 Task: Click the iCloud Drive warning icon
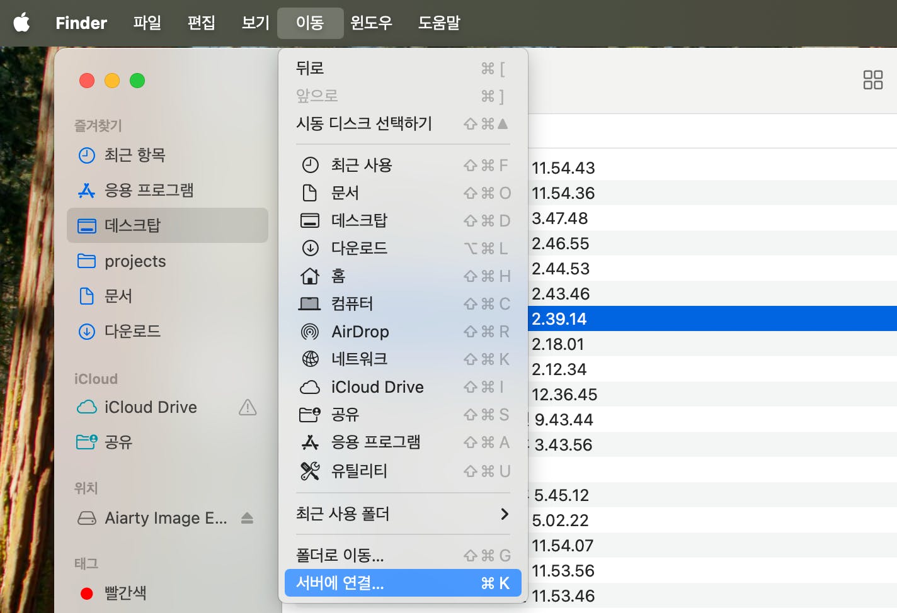tap(248, 408)
